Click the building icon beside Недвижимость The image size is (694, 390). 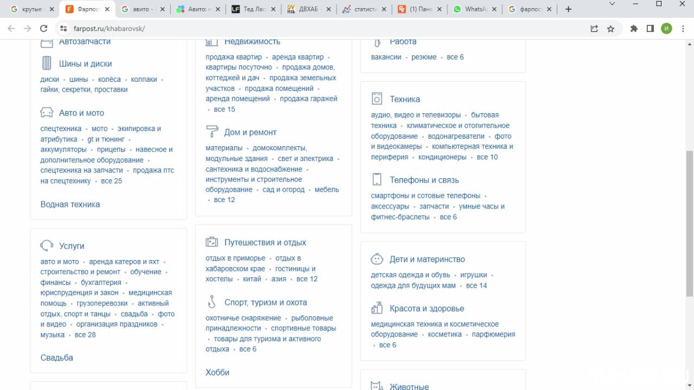click(212, 42)
